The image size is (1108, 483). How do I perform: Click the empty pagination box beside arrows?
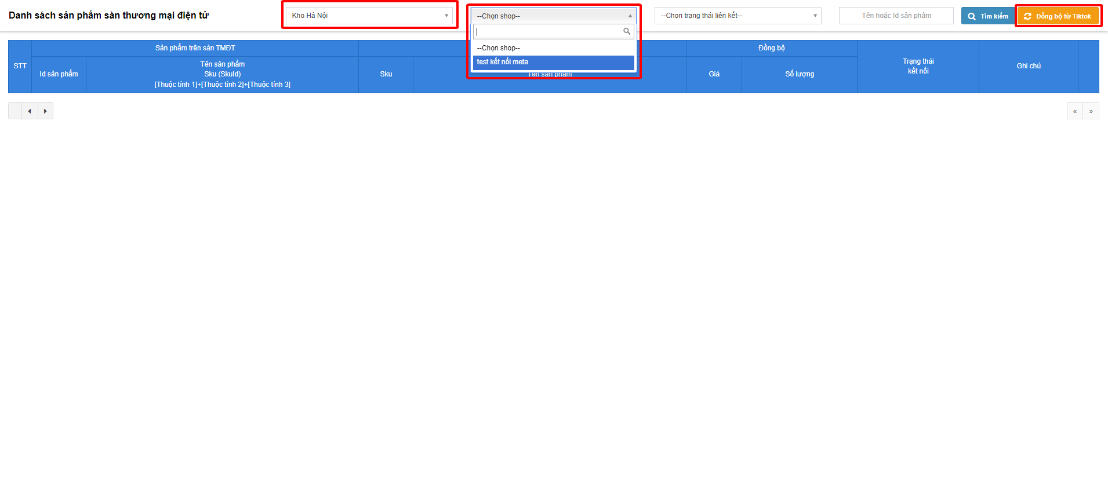(15, 111)
